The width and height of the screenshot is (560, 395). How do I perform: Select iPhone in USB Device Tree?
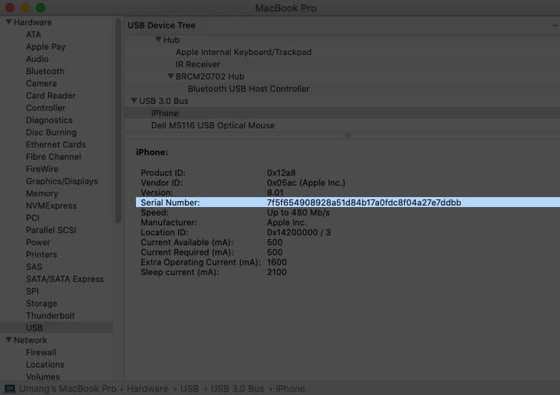point(165,113)
